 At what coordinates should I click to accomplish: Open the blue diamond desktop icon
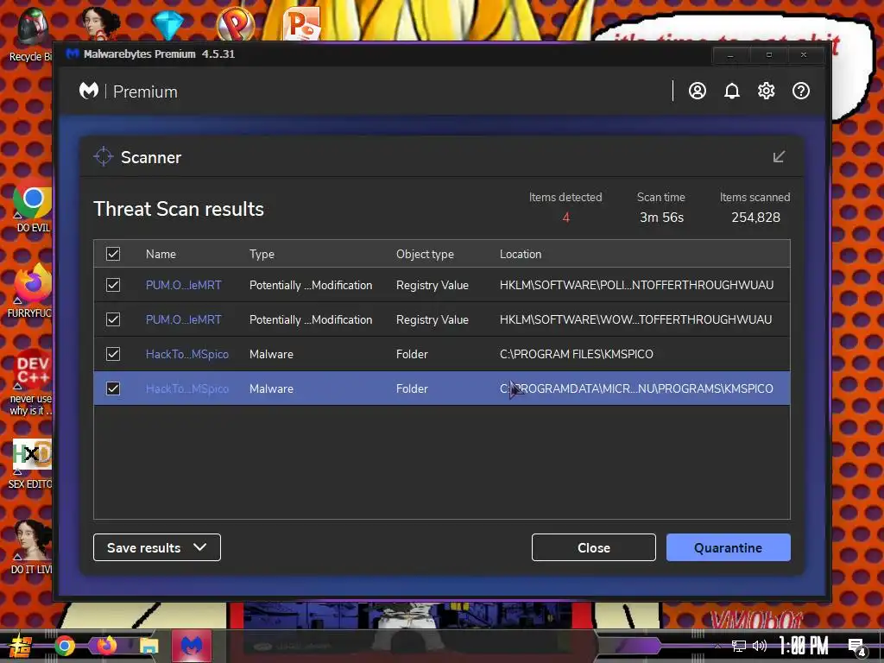click(167, 25)
